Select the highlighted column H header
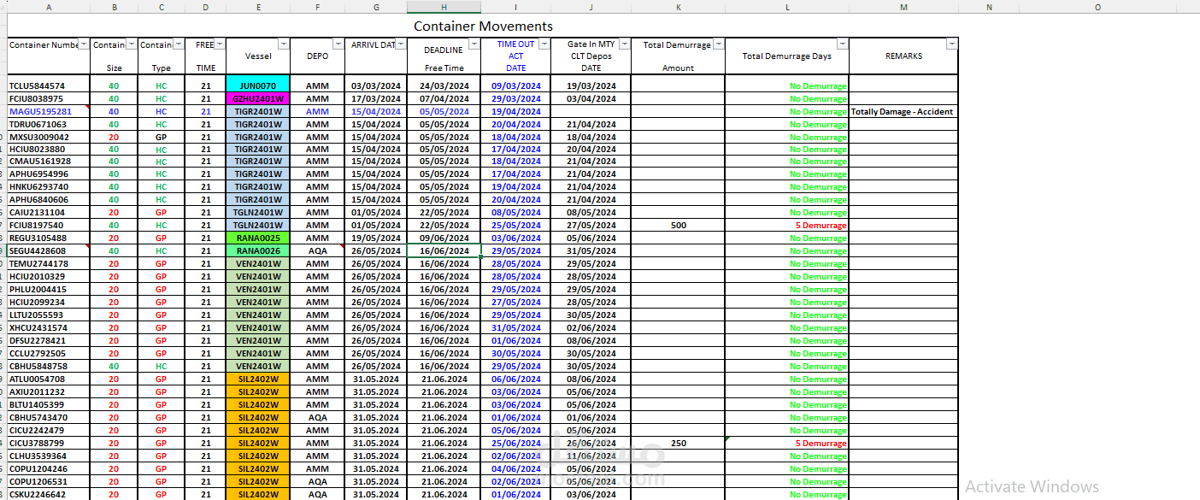Viewport: 1200px width, 500px height. click(444, 7)
